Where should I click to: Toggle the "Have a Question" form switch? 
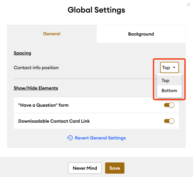click(x=169, y=105)
